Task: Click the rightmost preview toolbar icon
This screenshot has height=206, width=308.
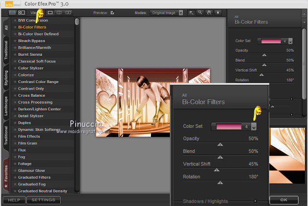Action: click(x=217, y=13)
